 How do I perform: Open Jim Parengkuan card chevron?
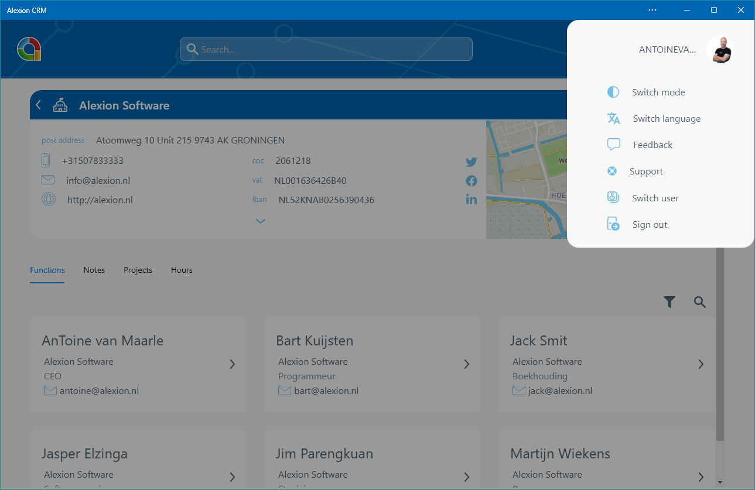pyautogui.click(x=467, y=477)
